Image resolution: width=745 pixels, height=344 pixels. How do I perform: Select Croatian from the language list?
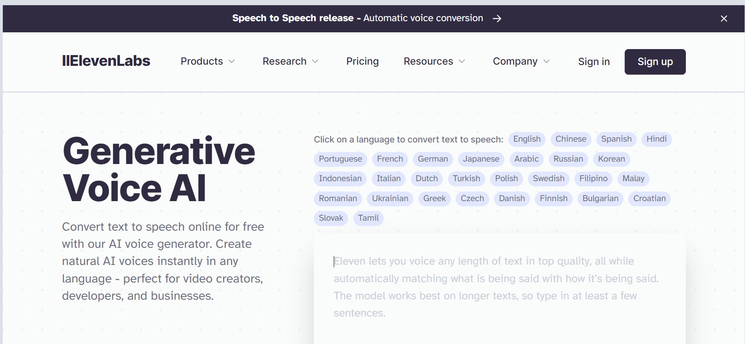pyautogui.click(x=649, y=198)
